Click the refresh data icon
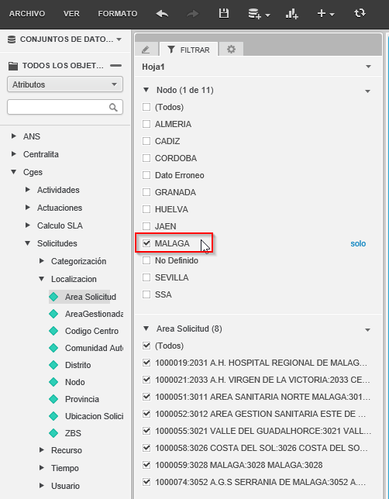The height and width of the screenshot is (499, 389). tap(360, 13)
